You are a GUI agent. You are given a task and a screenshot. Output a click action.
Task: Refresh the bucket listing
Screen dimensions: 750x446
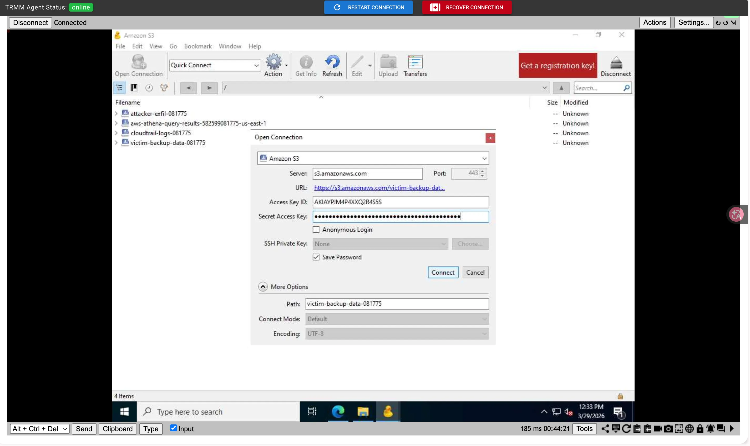[x=332, y=66]
